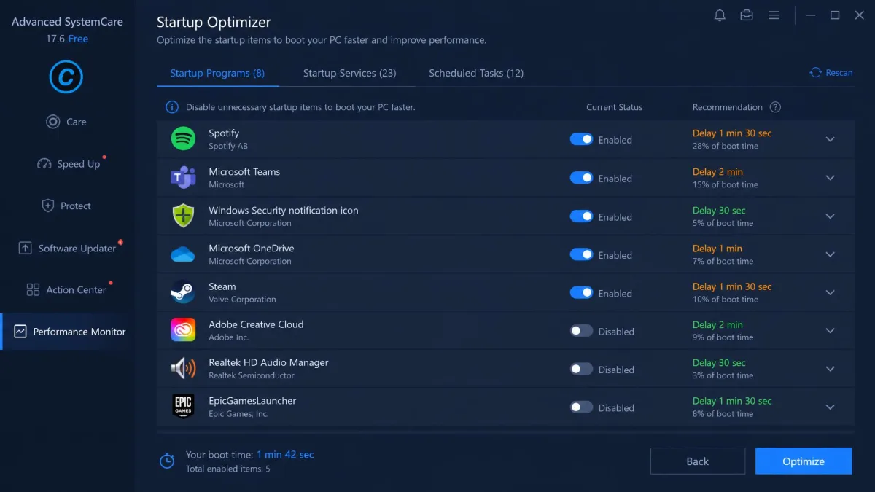Screen dimensions: 875x492
Task: Open the Software Updater icon
Action: [x=26, y=248]
